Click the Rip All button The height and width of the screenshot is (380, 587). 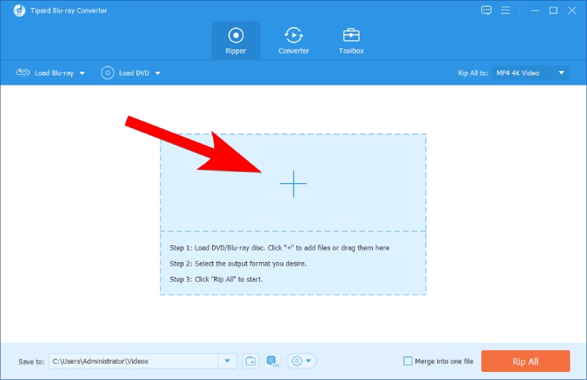click(525, 361)
